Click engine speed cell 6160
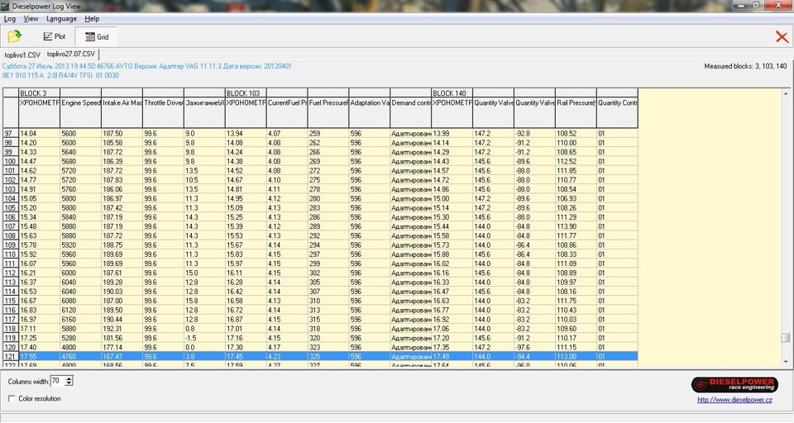The image size is (794, 423). coord(81,319)
